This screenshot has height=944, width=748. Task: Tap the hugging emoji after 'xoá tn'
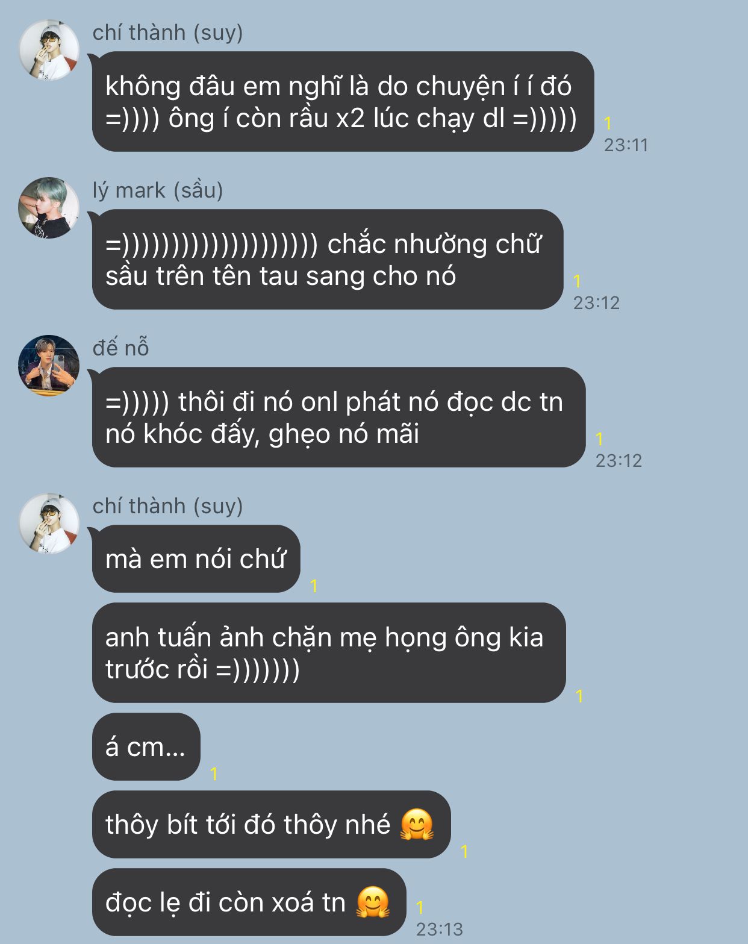373,902
